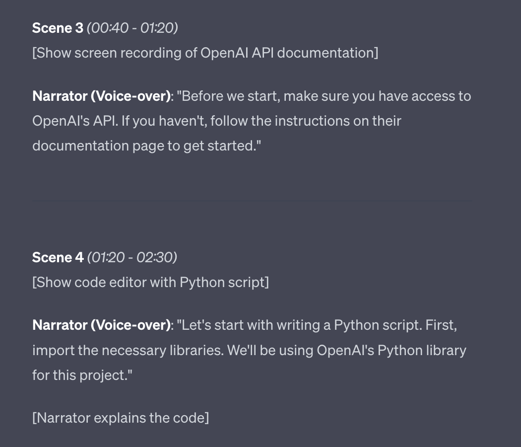Click the "[Narrator explains the code]" line
This screenshot has height=447, width=521.
(x=121, y=418)
